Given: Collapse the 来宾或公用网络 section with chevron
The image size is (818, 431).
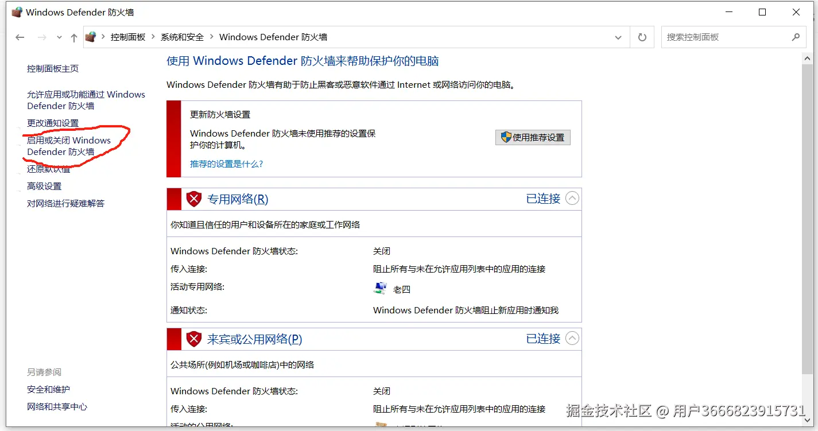Looking at the screenshot, I should [572, 339].
